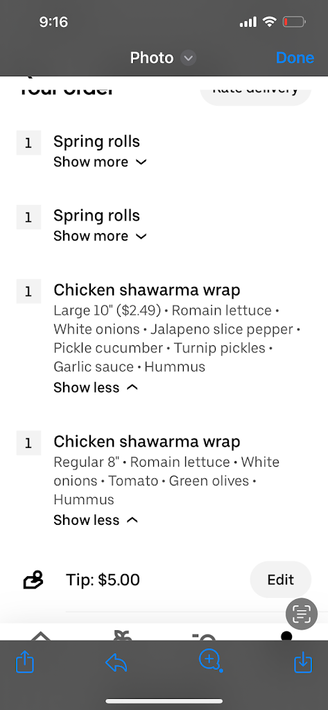Tap the magnifier search-in-photo icon
This screenshot has height=710, width=328.
point(210,661)
